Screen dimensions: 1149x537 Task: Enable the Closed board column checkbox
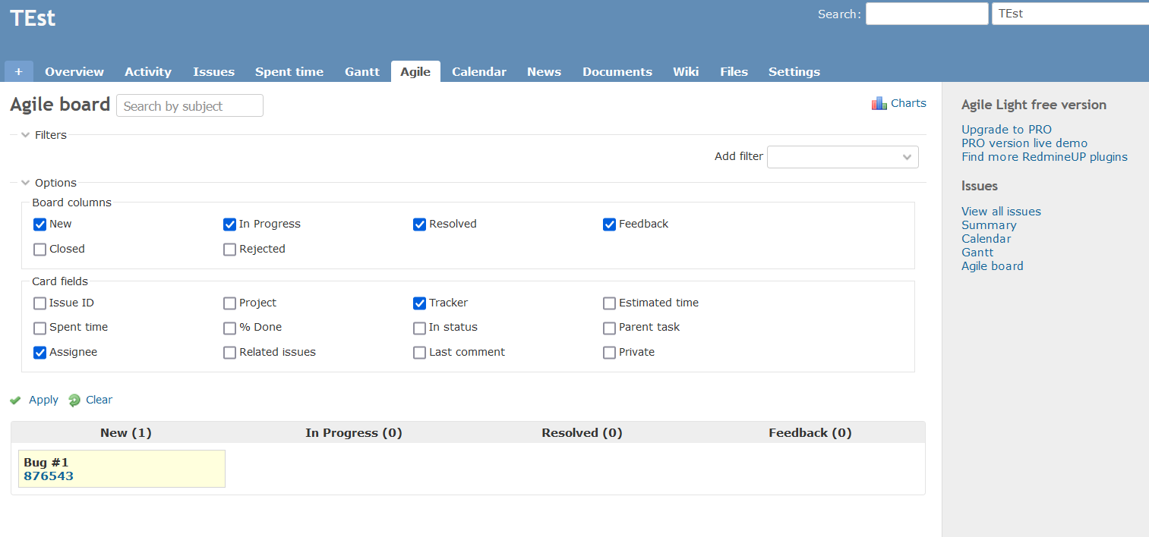coord(40,250)
